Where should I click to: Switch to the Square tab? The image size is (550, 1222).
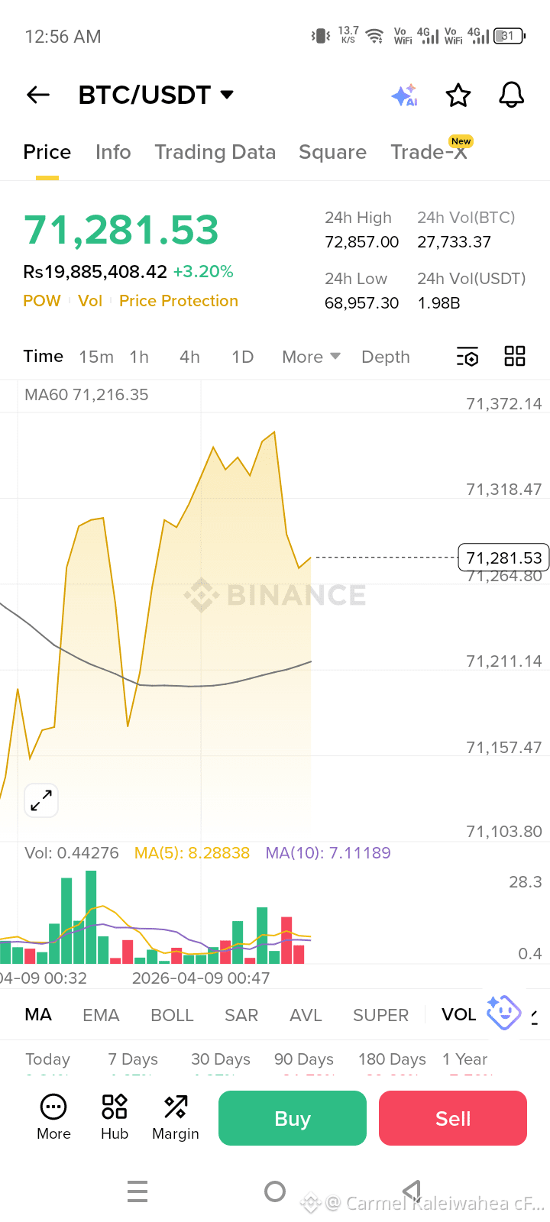(333, 152)
